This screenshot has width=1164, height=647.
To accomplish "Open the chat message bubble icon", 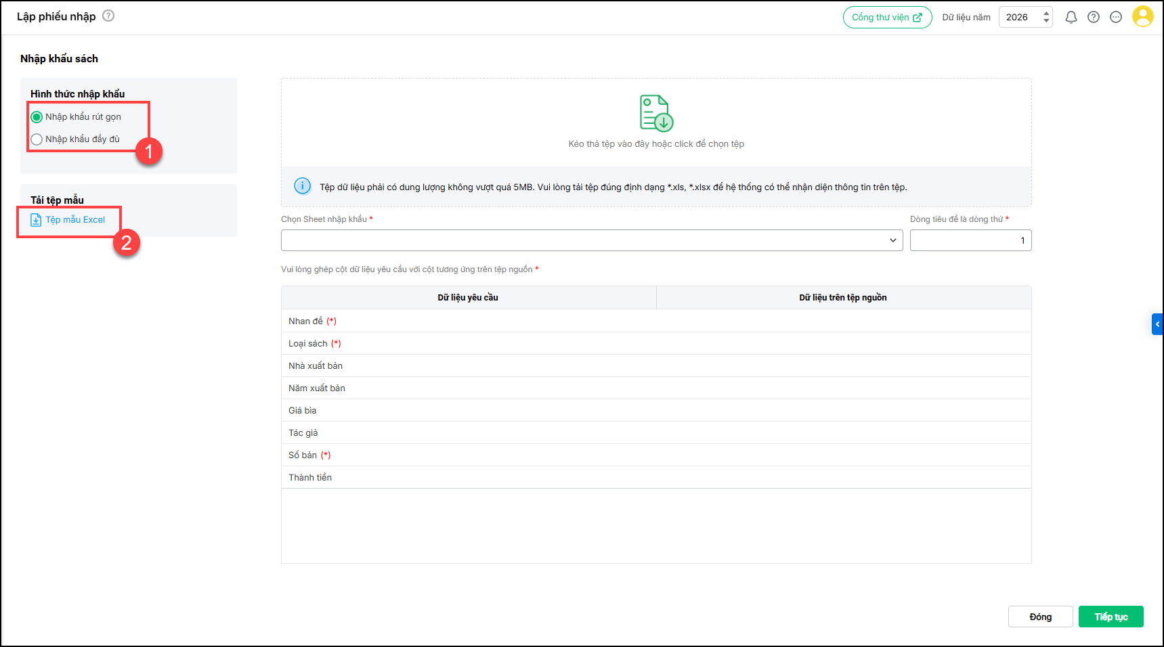I will [x=1116, y=18].
